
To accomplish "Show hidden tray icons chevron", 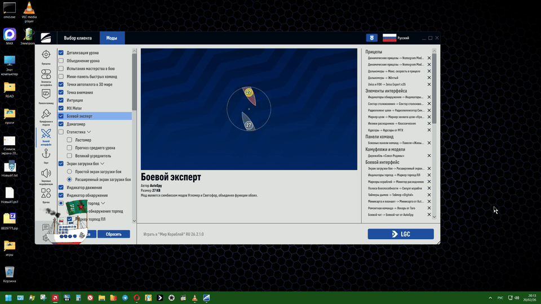I will 490,298.
